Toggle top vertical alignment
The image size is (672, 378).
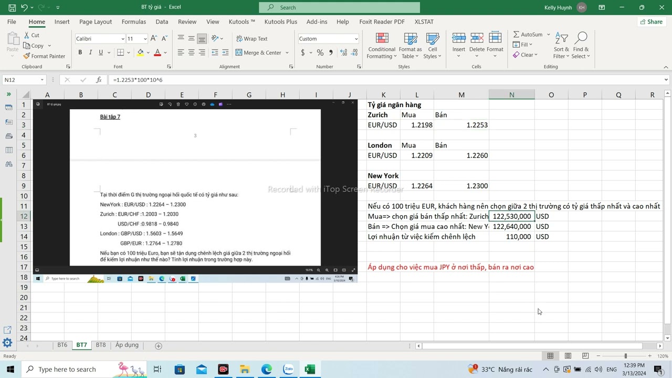pos(181,38)
